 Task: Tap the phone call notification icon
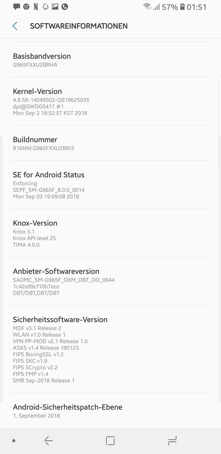point(65,7)
